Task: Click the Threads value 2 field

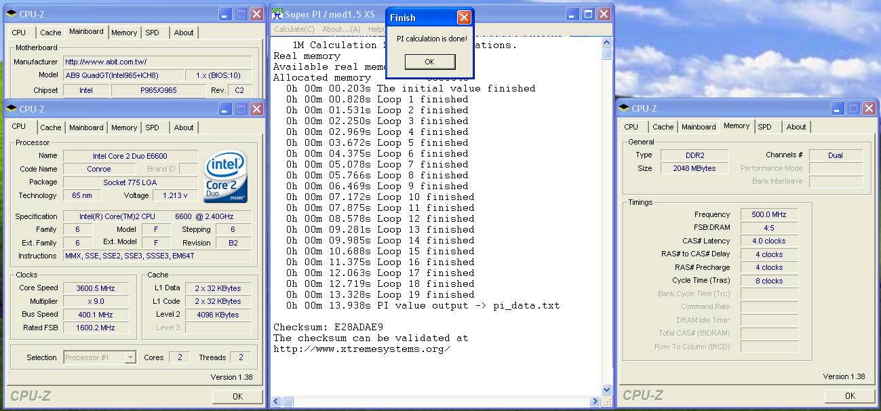Action: pos(241,357)
